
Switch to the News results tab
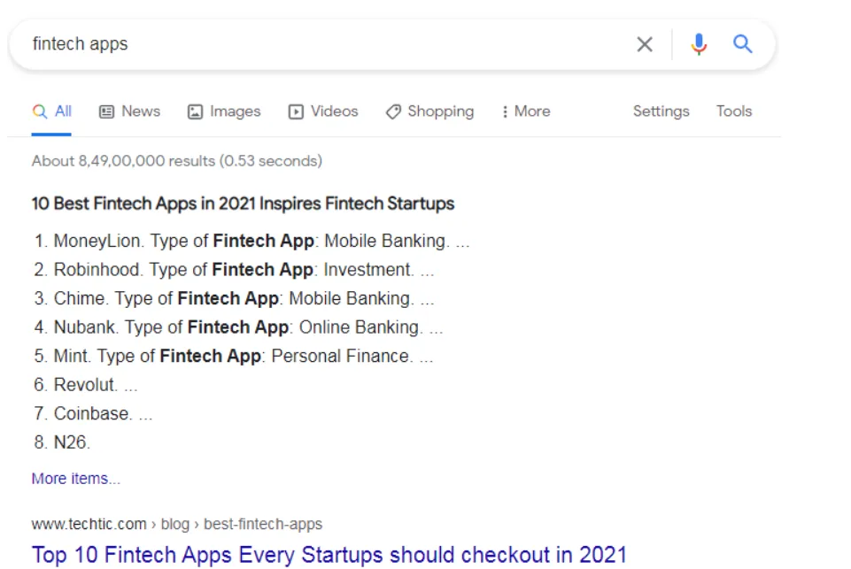pos(129,111)
